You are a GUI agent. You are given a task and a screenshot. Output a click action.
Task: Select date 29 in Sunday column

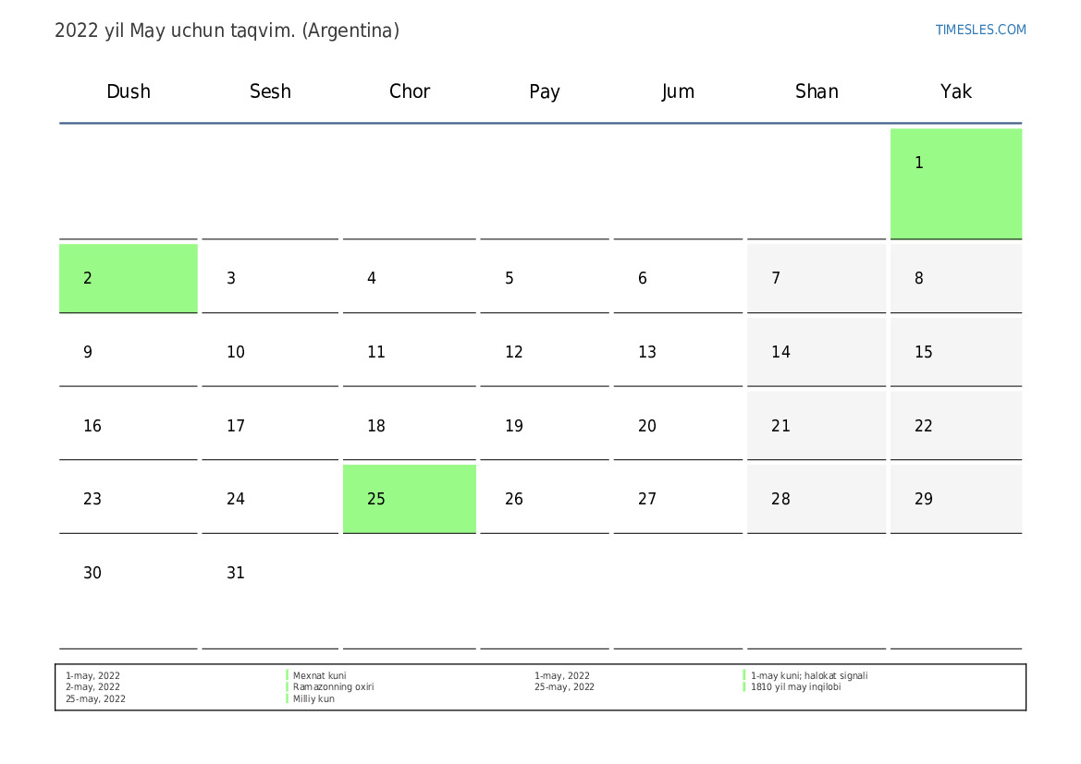pos(955,499)
